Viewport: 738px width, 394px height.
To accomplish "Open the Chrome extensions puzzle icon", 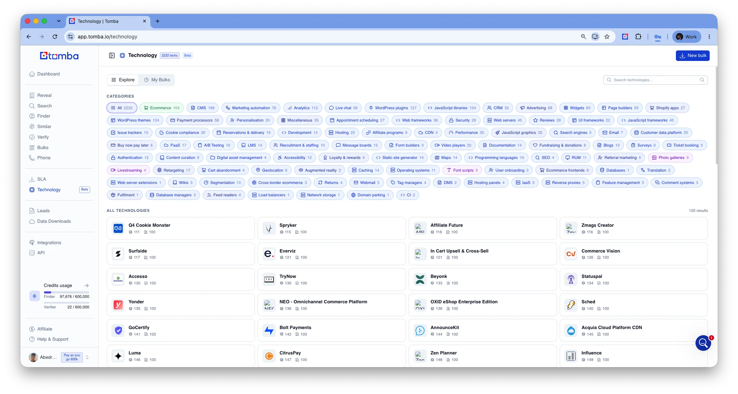I will click(x=638, y=37).
